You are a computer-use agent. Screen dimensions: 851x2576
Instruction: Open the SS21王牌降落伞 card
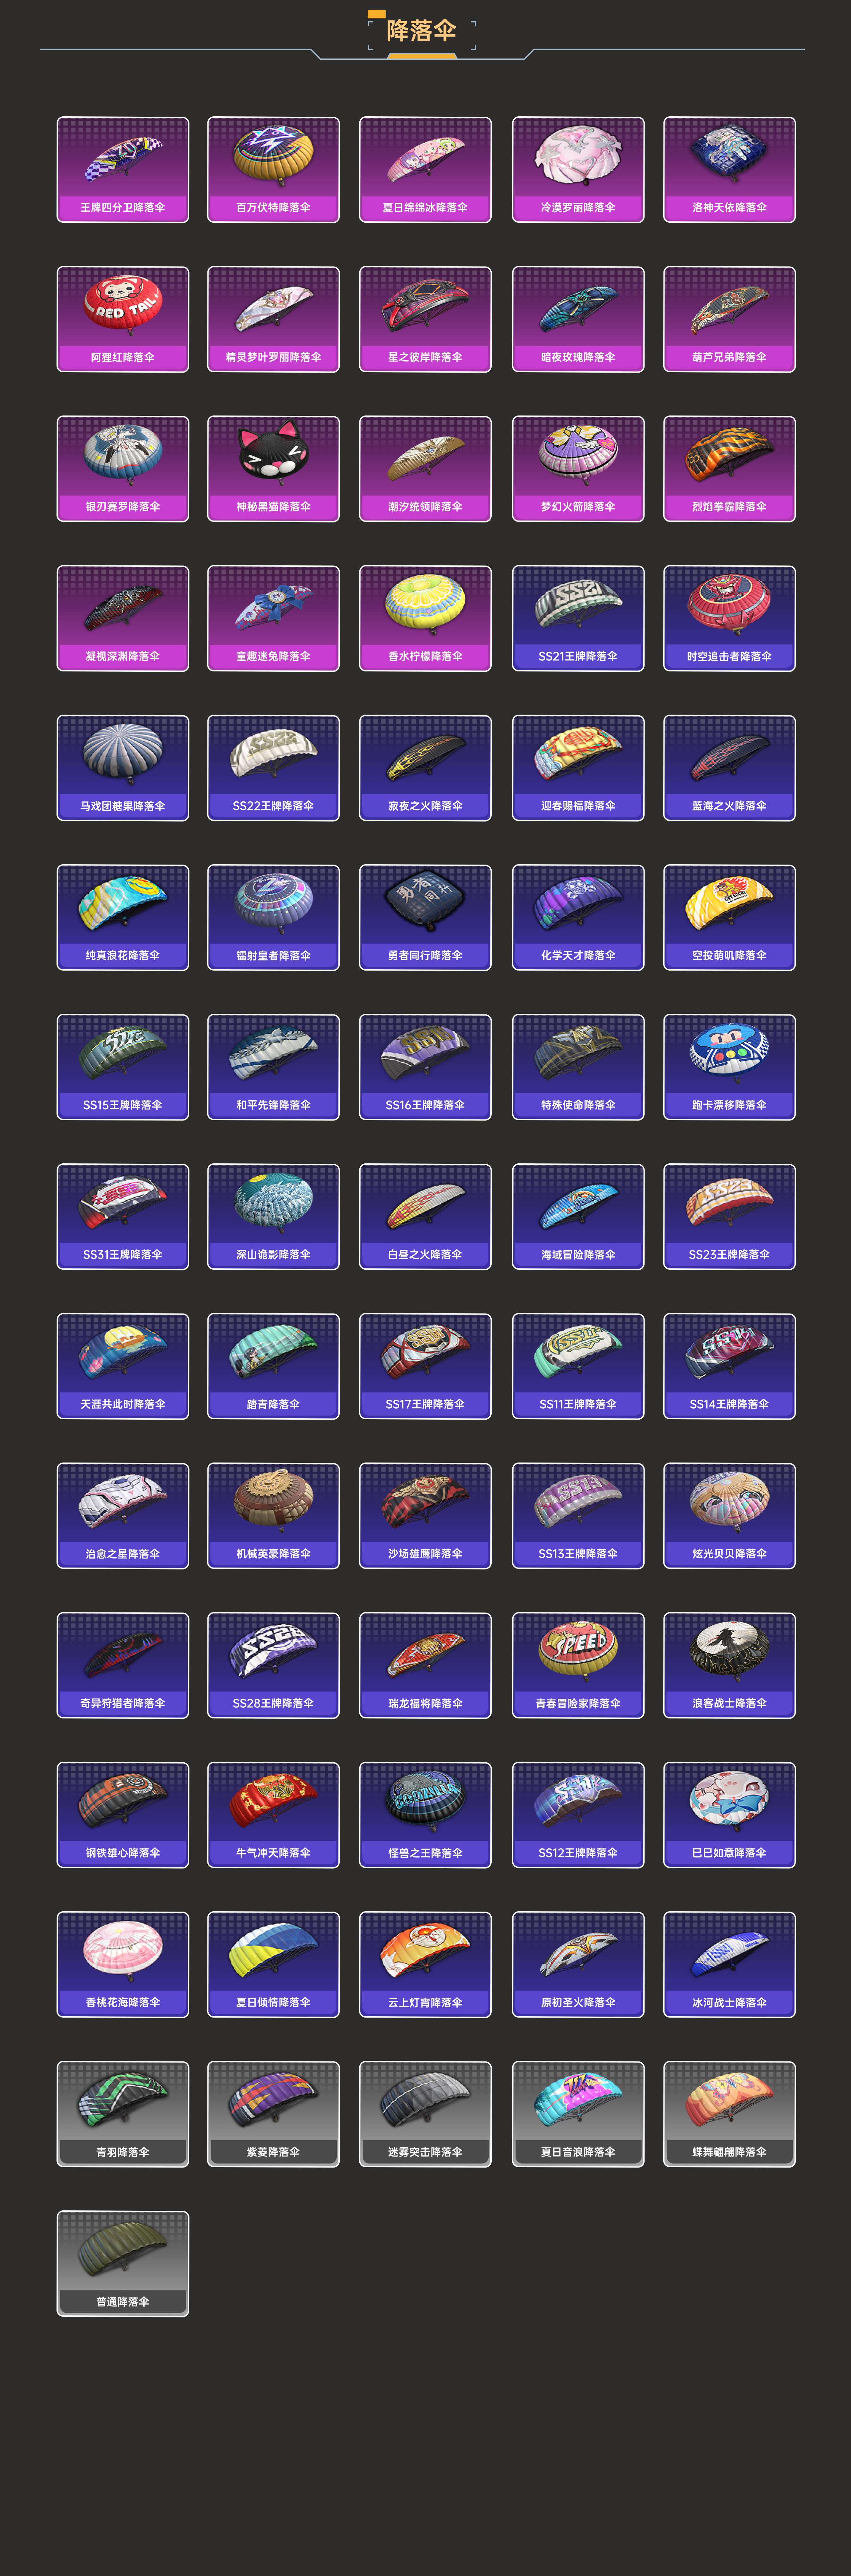point(578,618)
